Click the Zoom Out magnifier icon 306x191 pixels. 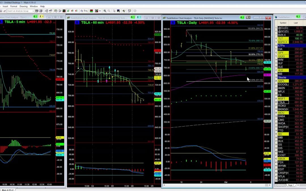click(109, 11)
